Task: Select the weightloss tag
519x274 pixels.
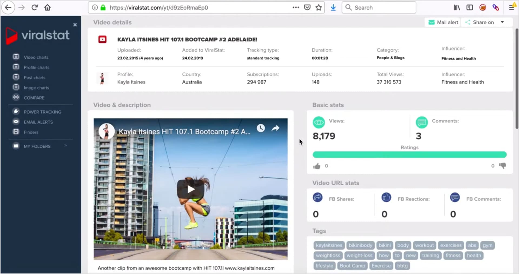Action: tap(328, 255)
